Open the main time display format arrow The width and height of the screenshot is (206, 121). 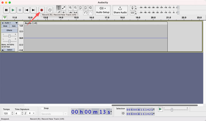click(x=111, y=112)
